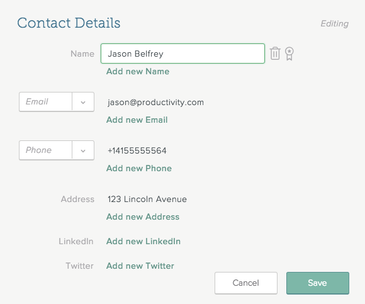This screenshot has width=365, height=304.
Task: Add a new LinkedIn profile
Action: 143,242
